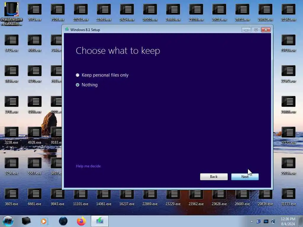The image size is (303, 227).
Task: Minimize the Windows 8.1 Setup window
Action: (x=246, y=30)
